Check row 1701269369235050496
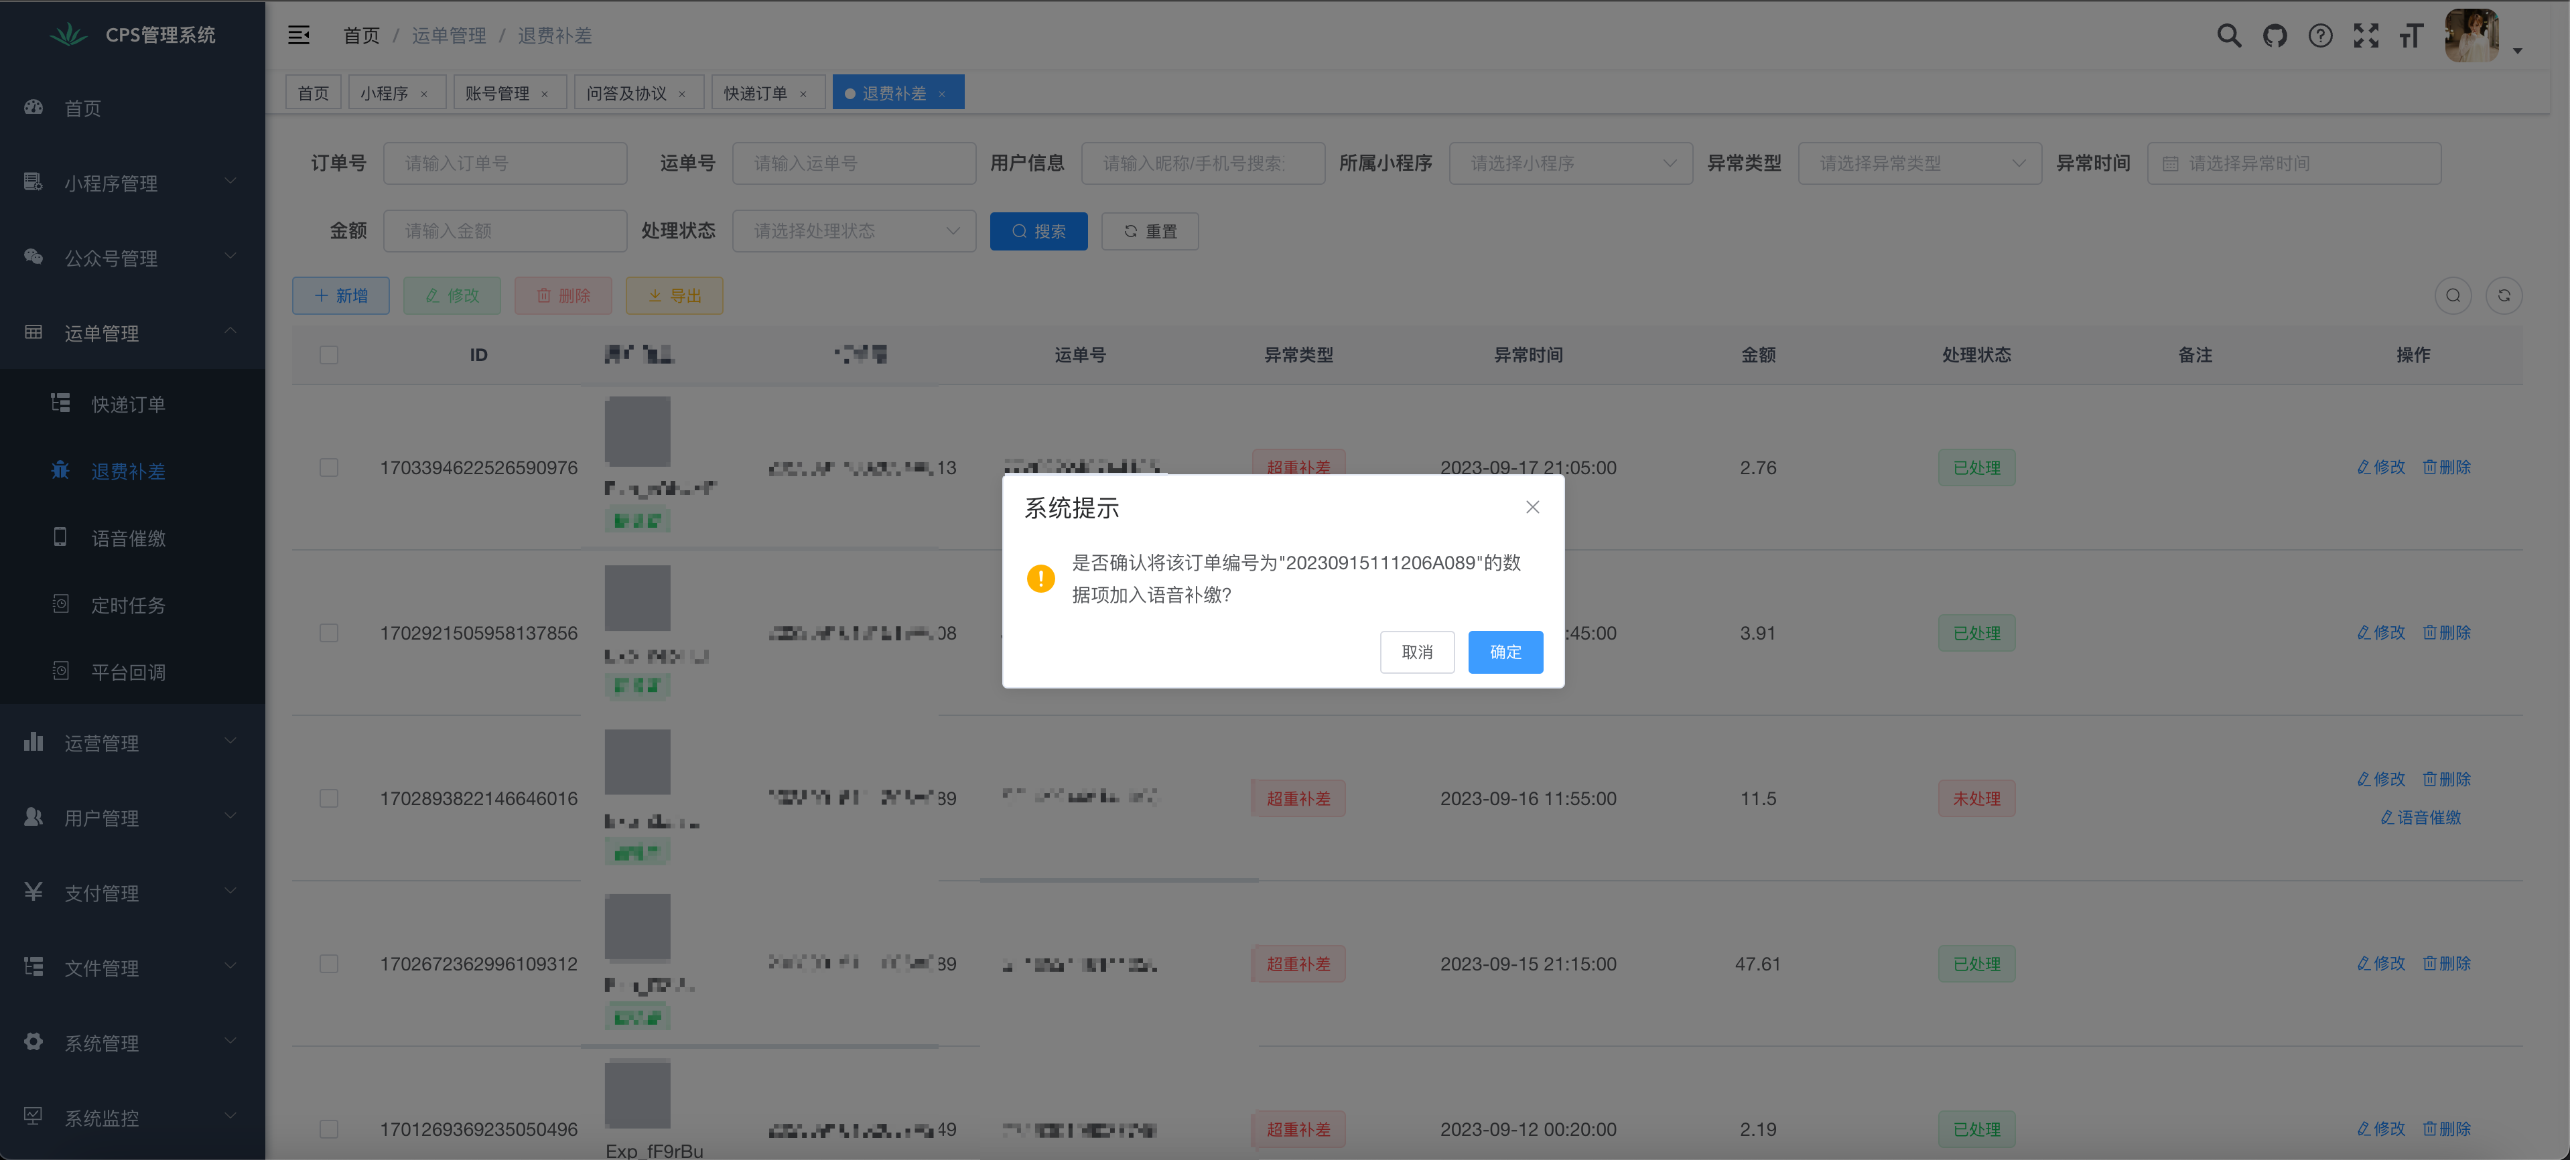 click(x=328, y=1129)
